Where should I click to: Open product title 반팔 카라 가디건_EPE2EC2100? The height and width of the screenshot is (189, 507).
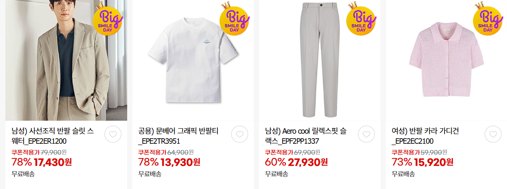coord(425,136)
